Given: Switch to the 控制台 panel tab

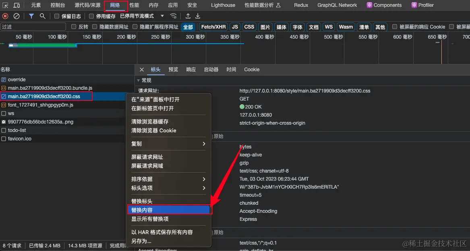Looking at the screenshot, I should 58,5.
